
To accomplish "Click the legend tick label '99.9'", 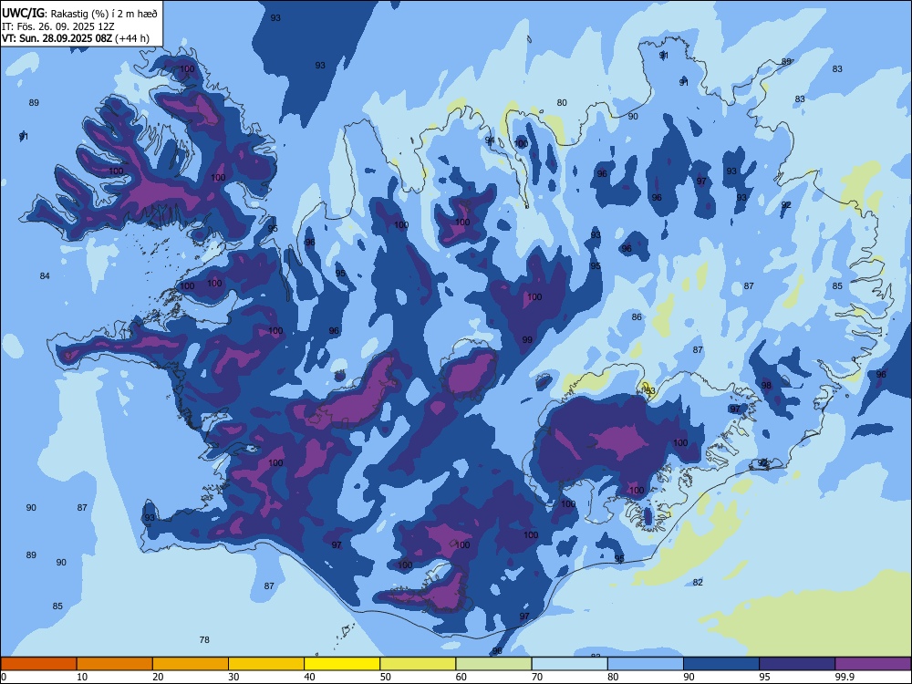I will pos(844,677).
